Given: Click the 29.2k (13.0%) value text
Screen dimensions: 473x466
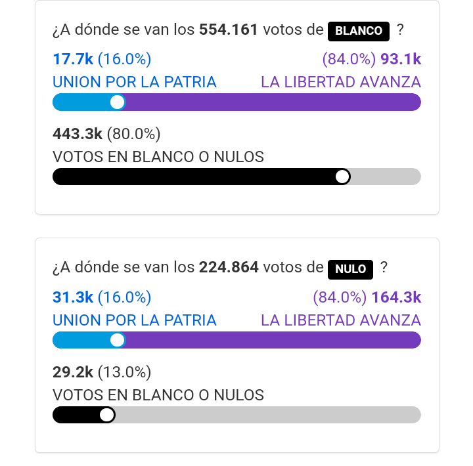Looking at the screenshot, I should point(102,372).
